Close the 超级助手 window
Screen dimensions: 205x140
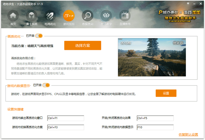coord(201,4)
